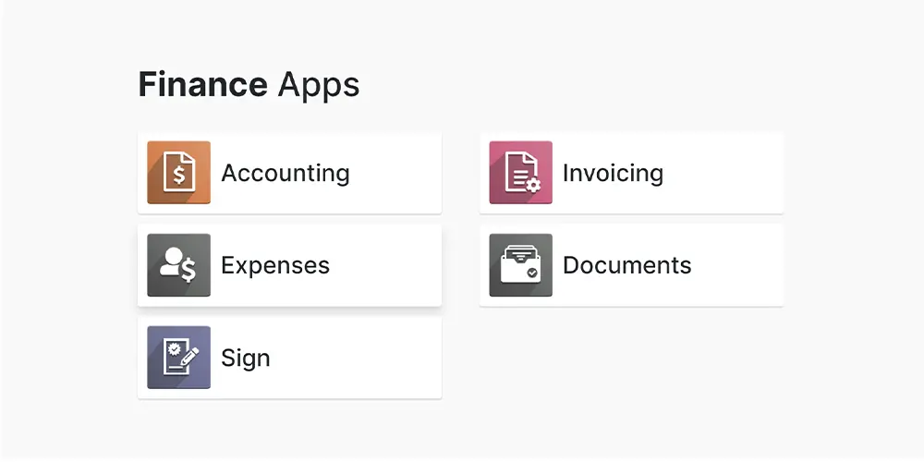This screenshot has width=924, height=462.
Task: Click empty space in the Accounting card
Action: [397, 173]
